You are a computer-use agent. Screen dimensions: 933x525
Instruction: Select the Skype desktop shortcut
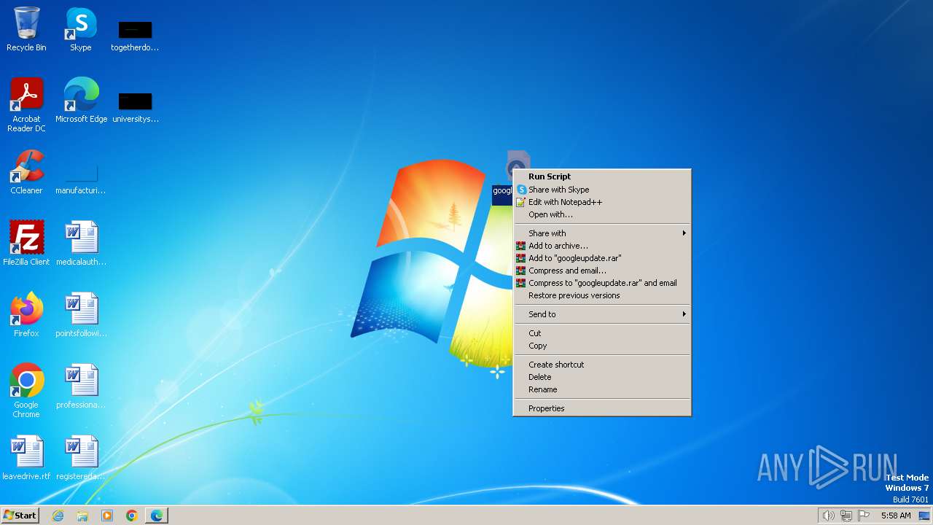(x=81, y=29)
